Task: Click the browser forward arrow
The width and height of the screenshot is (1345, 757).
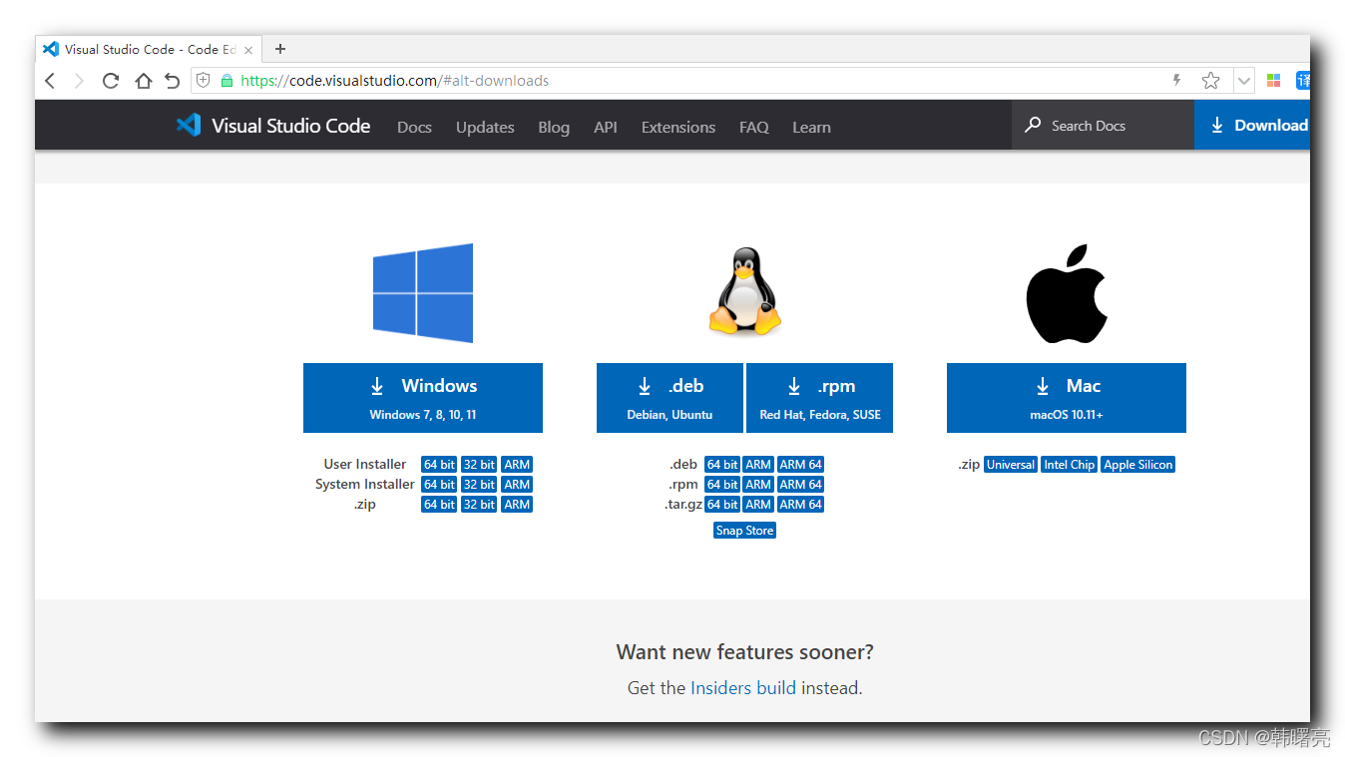Action: point(79,81)
